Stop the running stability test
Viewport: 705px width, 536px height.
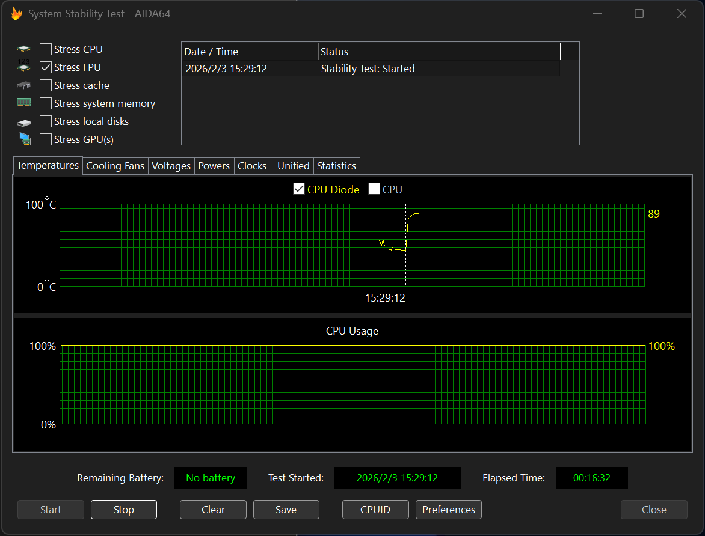123,510
